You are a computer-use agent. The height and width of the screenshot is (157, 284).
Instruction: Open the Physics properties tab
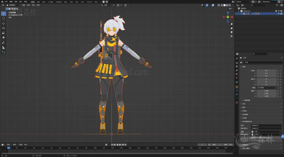point(237,91)
